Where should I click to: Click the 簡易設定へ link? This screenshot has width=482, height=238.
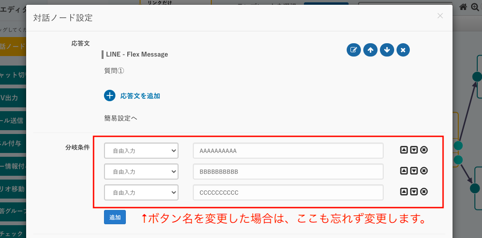tap(121, 118)
